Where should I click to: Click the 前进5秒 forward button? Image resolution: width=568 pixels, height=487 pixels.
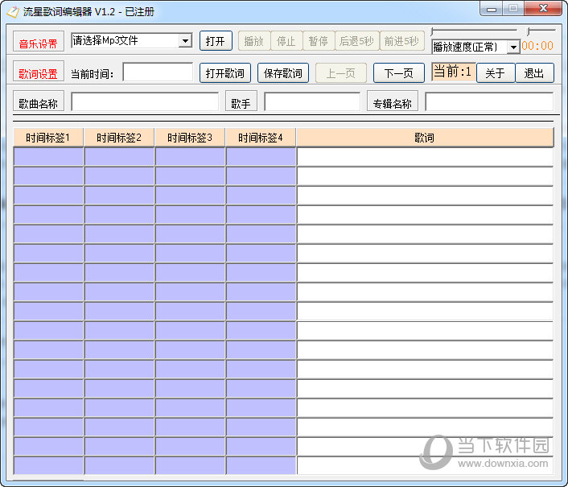click(x=401, y=41)
